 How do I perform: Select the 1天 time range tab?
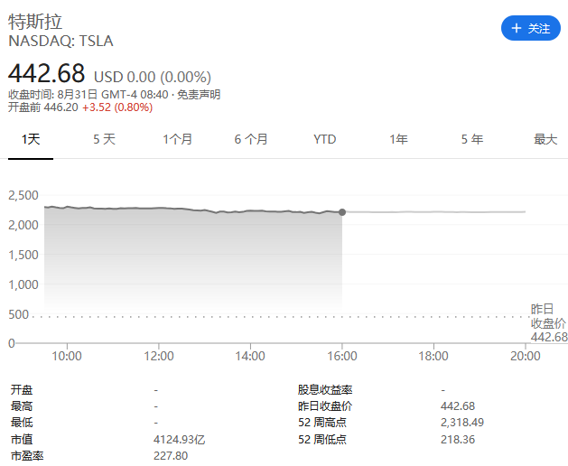tap(31, 139)
